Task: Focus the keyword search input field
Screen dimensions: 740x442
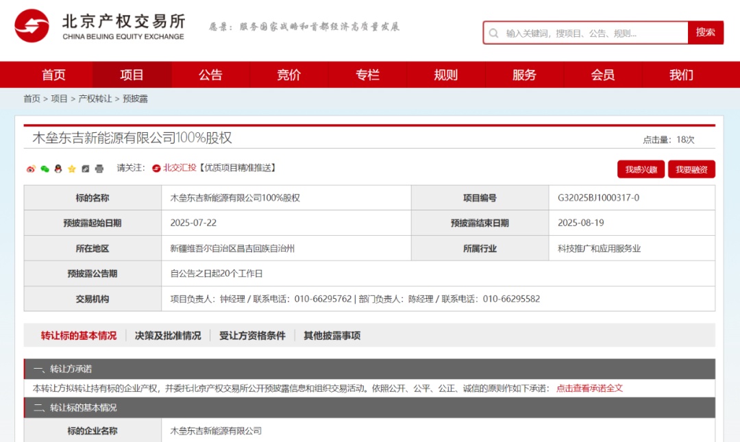Action: coord(593,33)
